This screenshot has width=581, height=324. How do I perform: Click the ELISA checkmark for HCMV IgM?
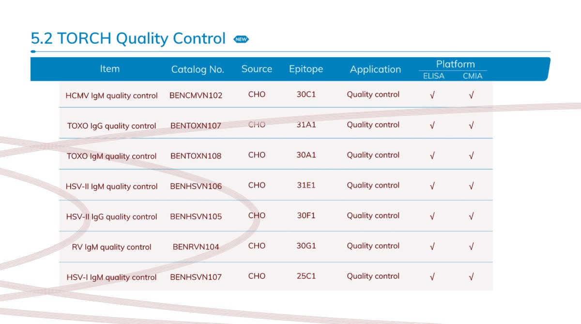pos(432,95)
